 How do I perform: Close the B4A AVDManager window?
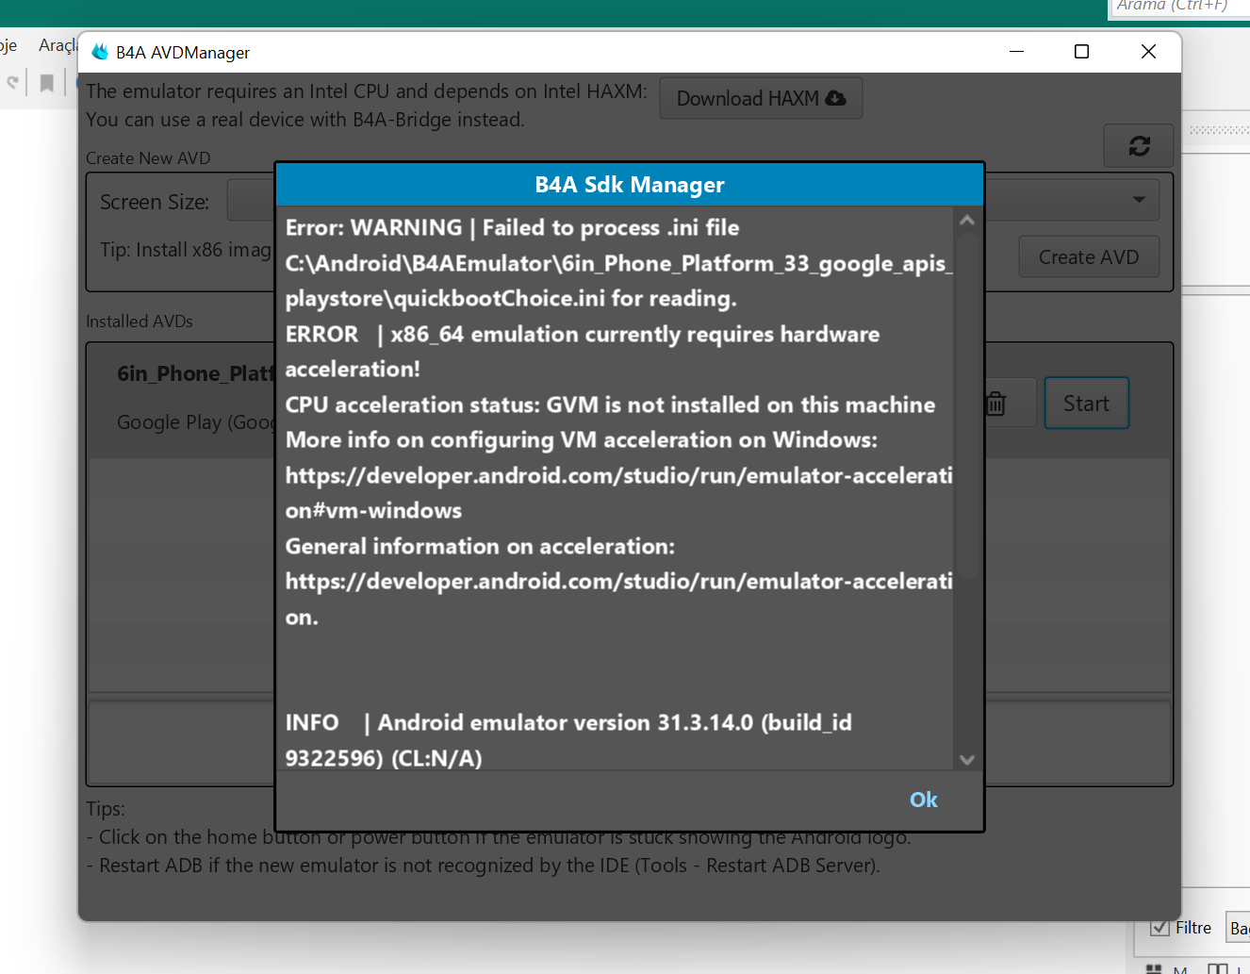coord(1148,52)
